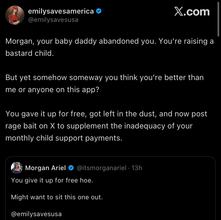Screen dimensions: 221x220
Task: Click the X glyph in the logo
Action: (179, 12)
